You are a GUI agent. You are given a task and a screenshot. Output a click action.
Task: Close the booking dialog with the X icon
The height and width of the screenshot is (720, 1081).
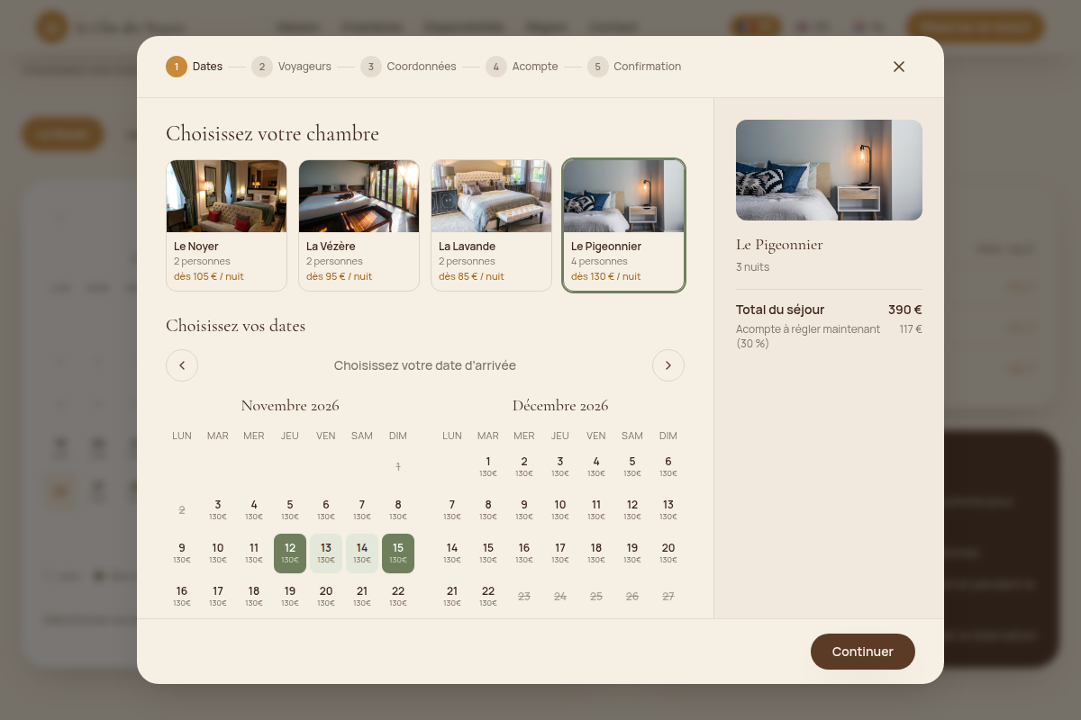click(898, 67)
